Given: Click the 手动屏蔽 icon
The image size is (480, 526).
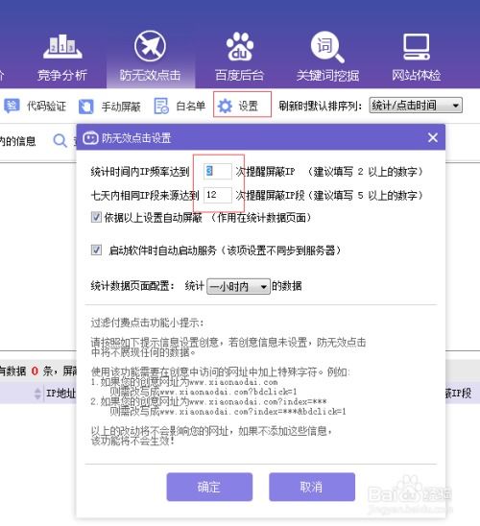Looking at the screenshot, I should (x=86, y=107).
